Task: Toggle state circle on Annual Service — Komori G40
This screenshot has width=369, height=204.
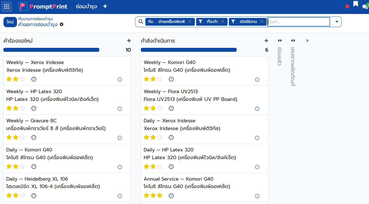Action: point(257,196)
